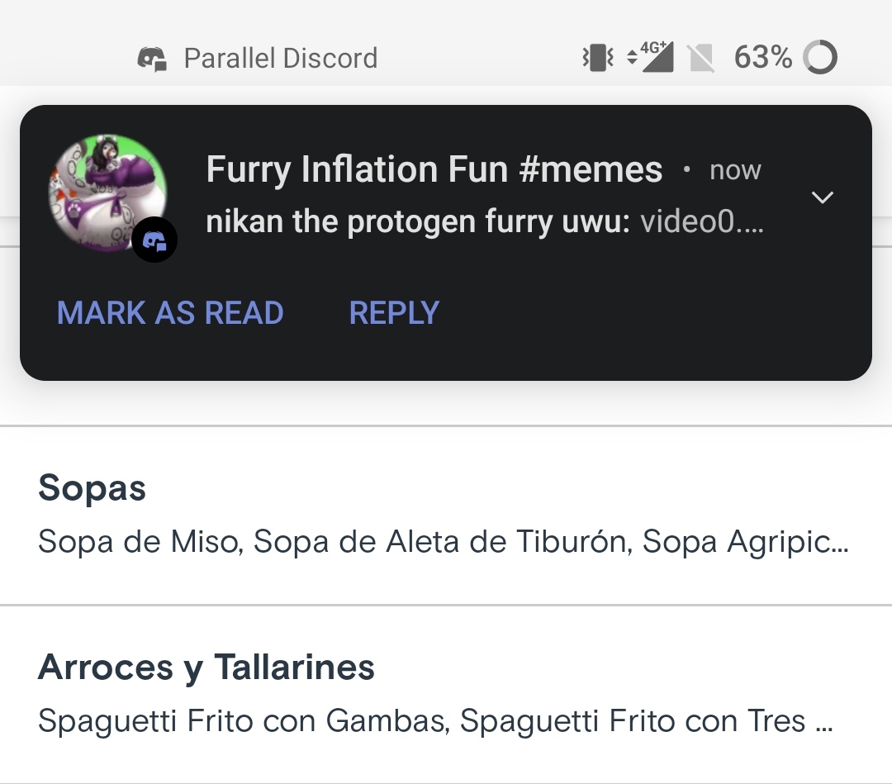
Task: Tap the Sopa de Miso dish list
Action: pos(443,542)
